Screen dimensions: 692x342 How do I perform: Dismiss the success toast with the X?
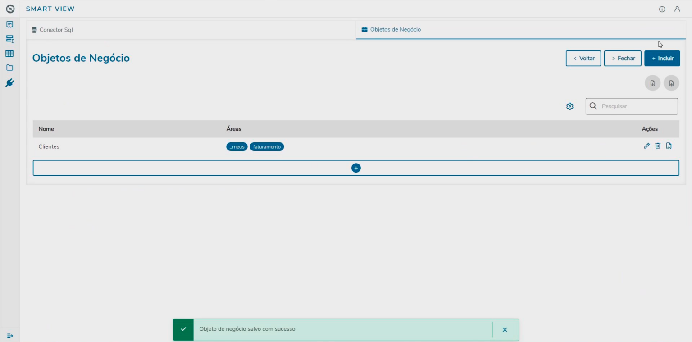click(505, 329)
